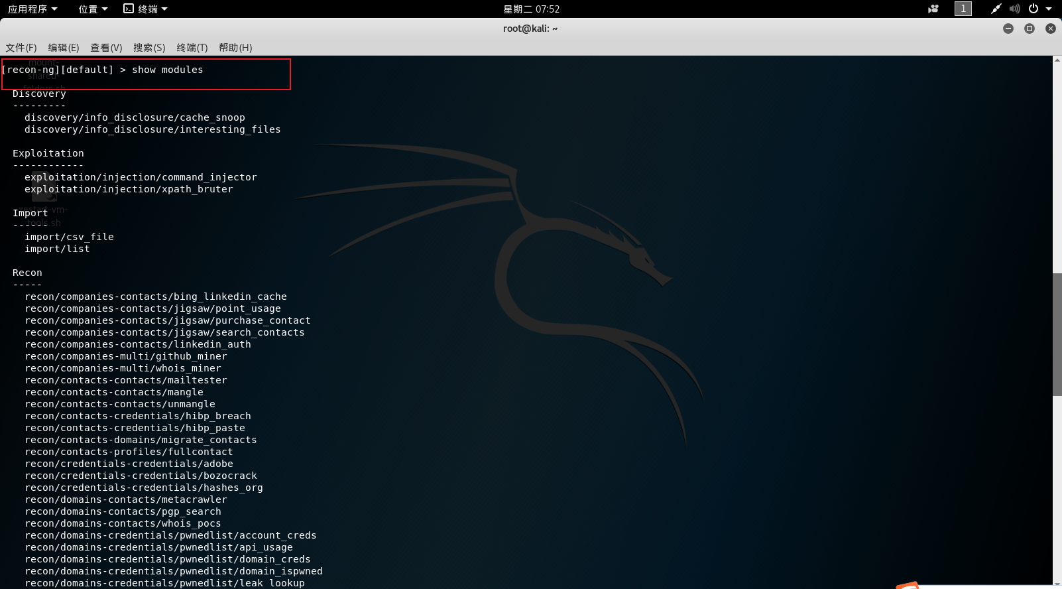Click recon/contacts-credentials/hibp_breach line
The height and width of the screenshot is (589, 1062).
(138, 416)
